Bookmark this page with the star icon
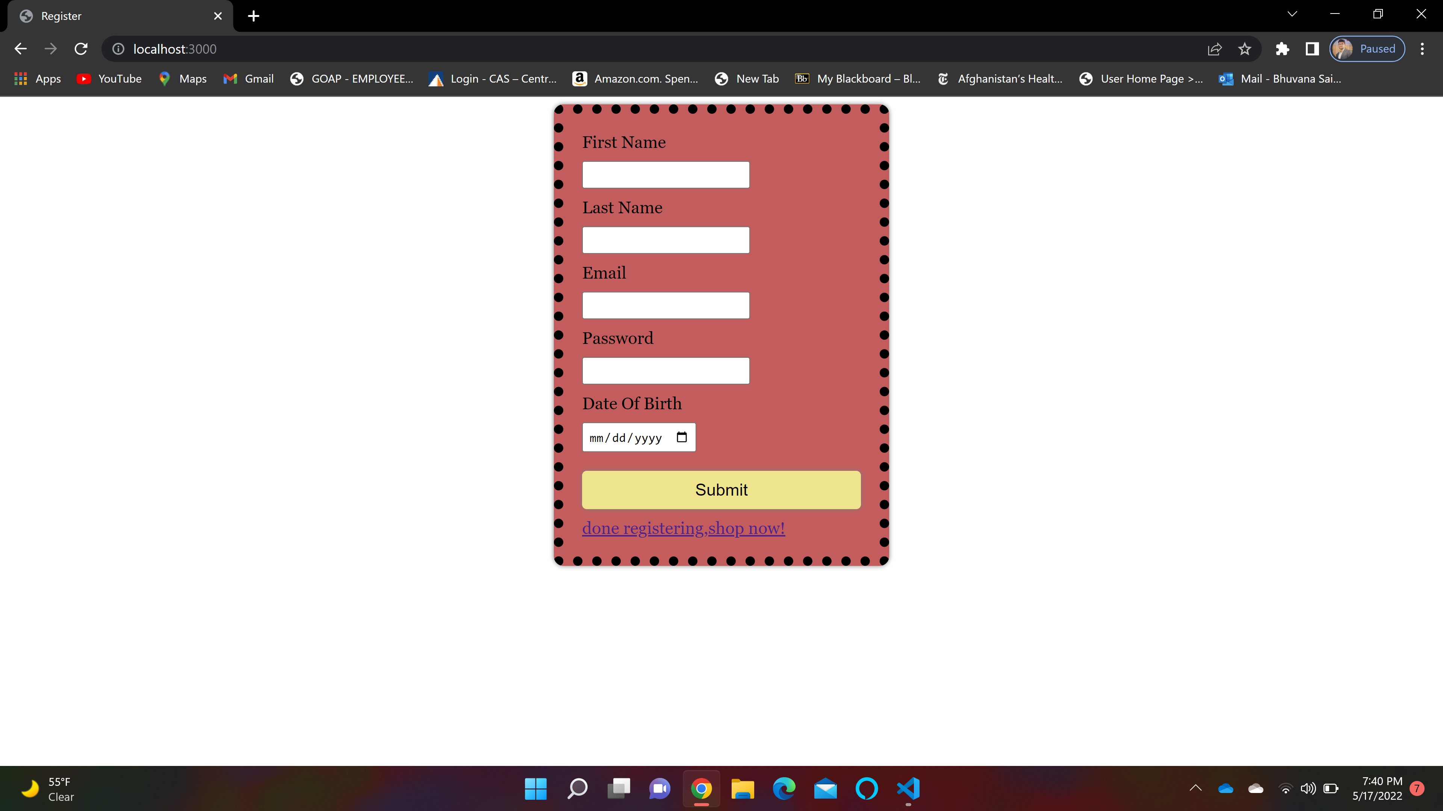 pyautogui.click(x=1244, y=49)
